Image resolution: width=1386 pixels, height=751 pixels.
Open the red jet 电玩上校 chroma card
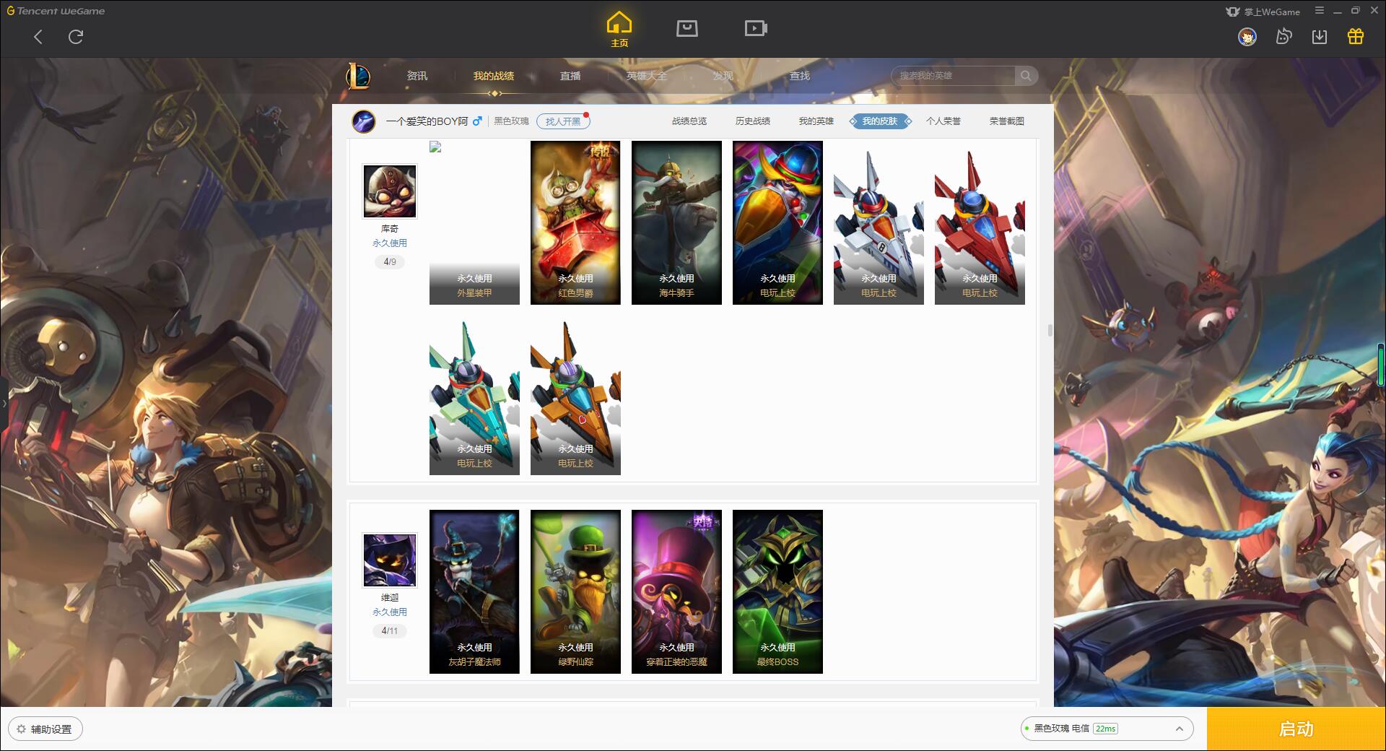tap(980, 222)
